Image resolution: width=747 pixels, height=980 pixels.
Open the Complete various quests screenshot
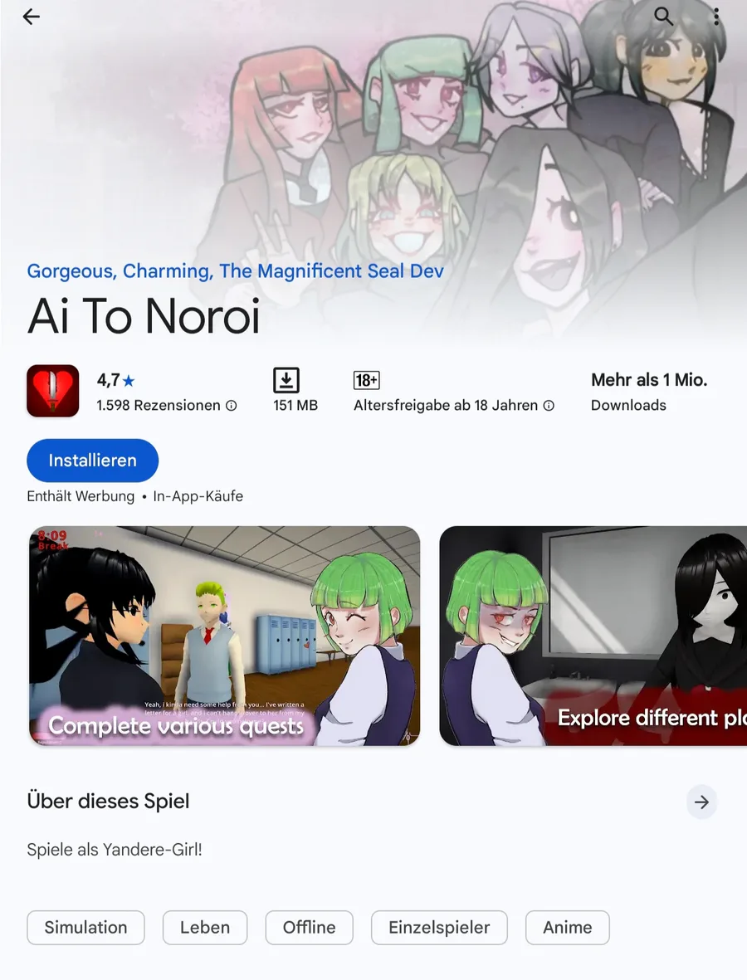pyautogui.click(x=224, y=636)
